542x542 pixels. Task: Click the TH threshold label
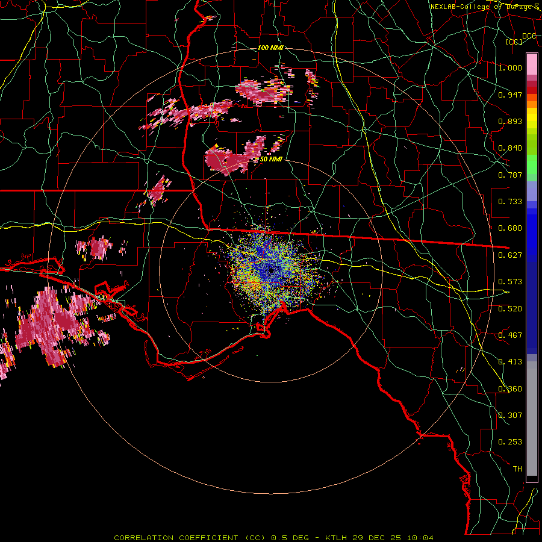point(517,469)
